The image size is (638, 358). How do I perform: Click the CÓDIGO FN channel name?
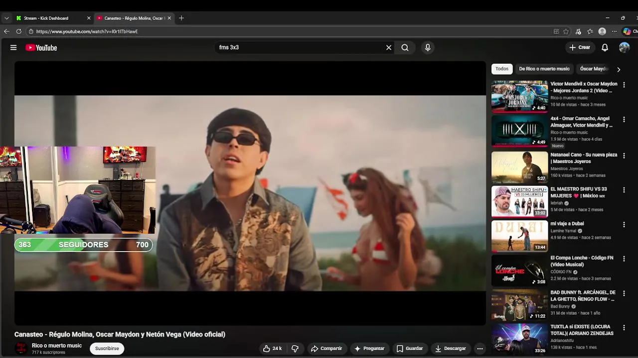click(x=561, y=272)
